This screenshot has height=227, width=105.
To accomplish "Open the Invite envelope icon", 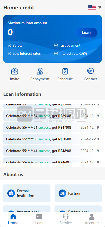I will 14,71.
